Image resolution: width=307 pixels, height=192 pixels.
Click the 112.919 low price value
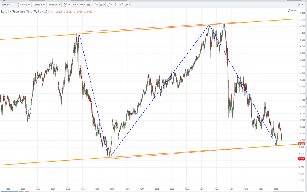[x=78, y=12]
